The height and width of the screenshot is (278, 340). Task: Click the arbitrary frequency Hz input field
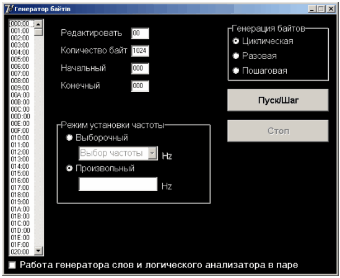point(118,184)
